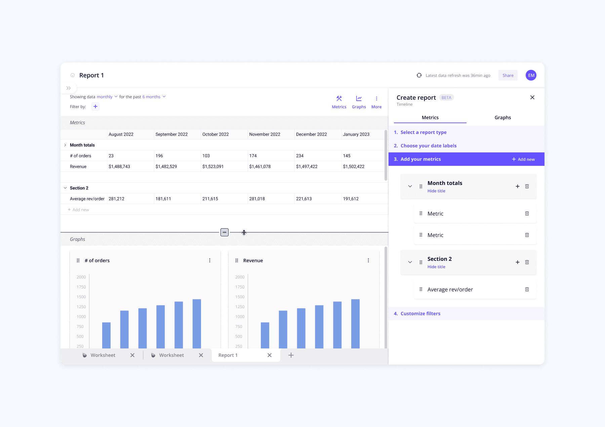Click the January 2023 column header

[x=363, y=134]
